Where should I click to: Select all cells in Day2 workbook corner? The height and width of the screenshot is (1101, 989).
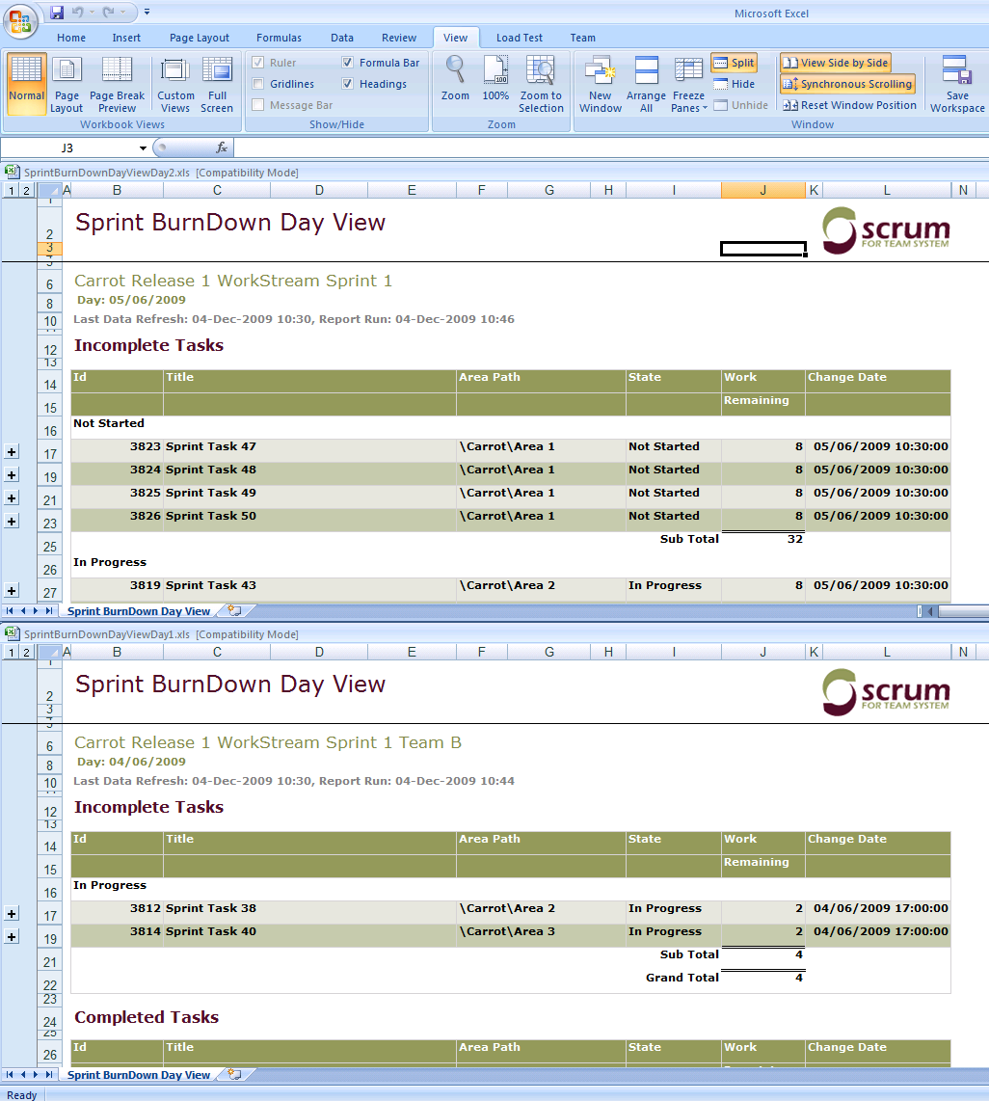pyautogui.click(x=50, y=190)
